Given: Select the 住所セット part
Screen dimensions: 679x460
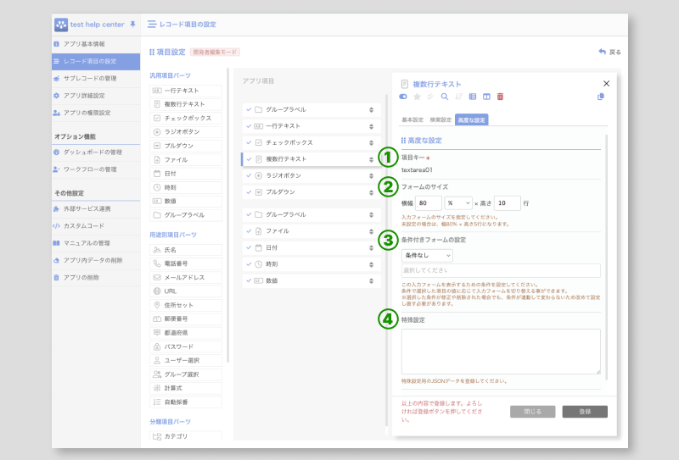Looking at the screenshot, I should 186,305.
